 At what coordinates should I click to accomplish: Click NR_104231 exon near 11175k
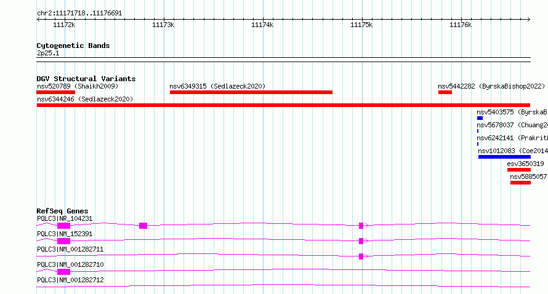pos(361,226)
